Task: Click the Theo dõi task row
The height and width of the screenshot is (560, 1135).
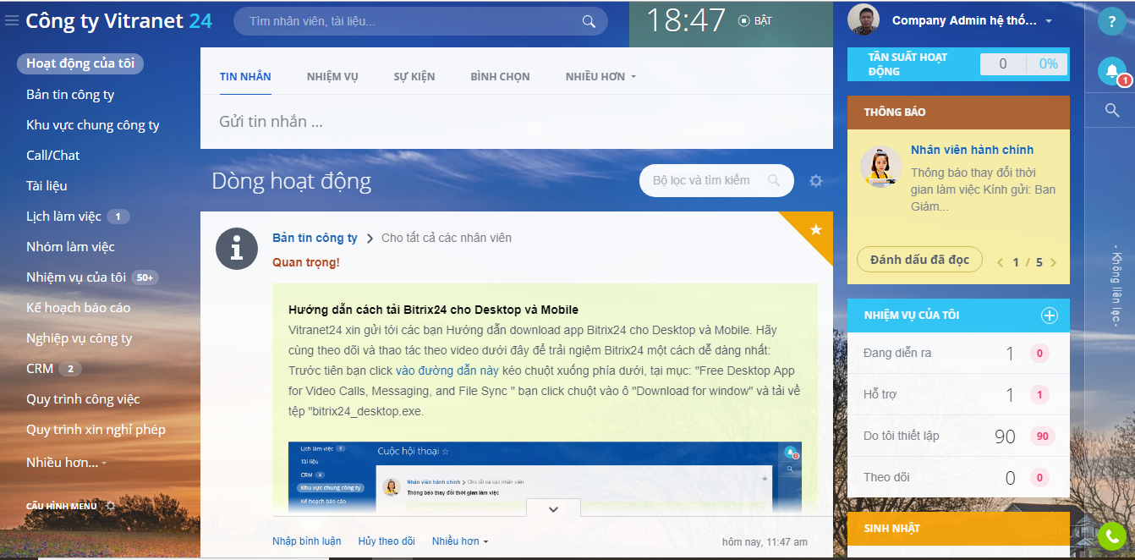Action: pos(958,477)
